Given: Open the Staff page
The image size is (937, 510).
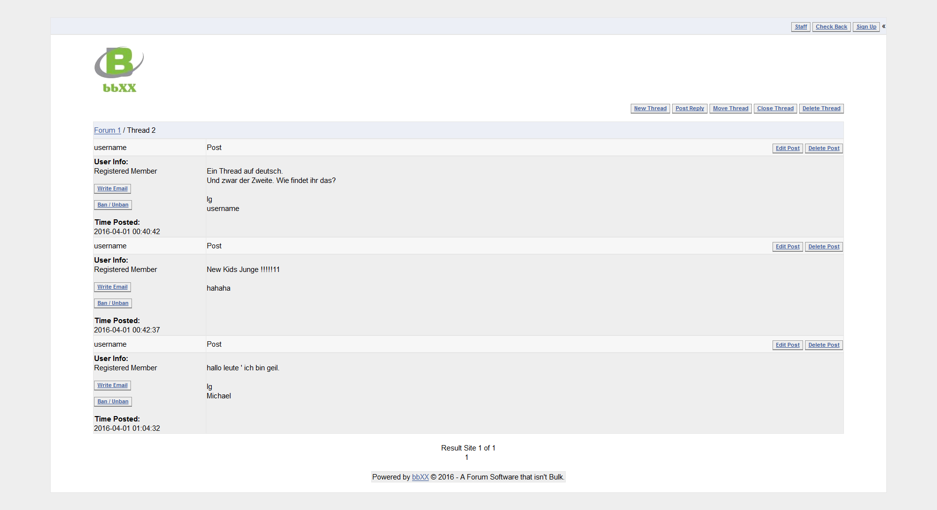Looking at the screenshot, I should pos(801,27).
